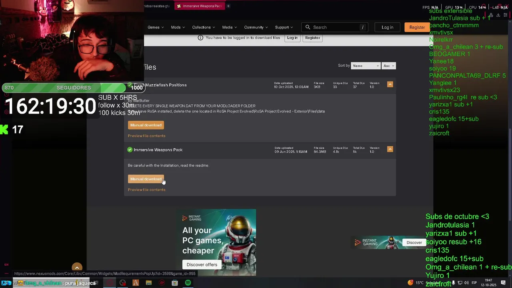Open the browser hamburger menu icon

[505, 15]
